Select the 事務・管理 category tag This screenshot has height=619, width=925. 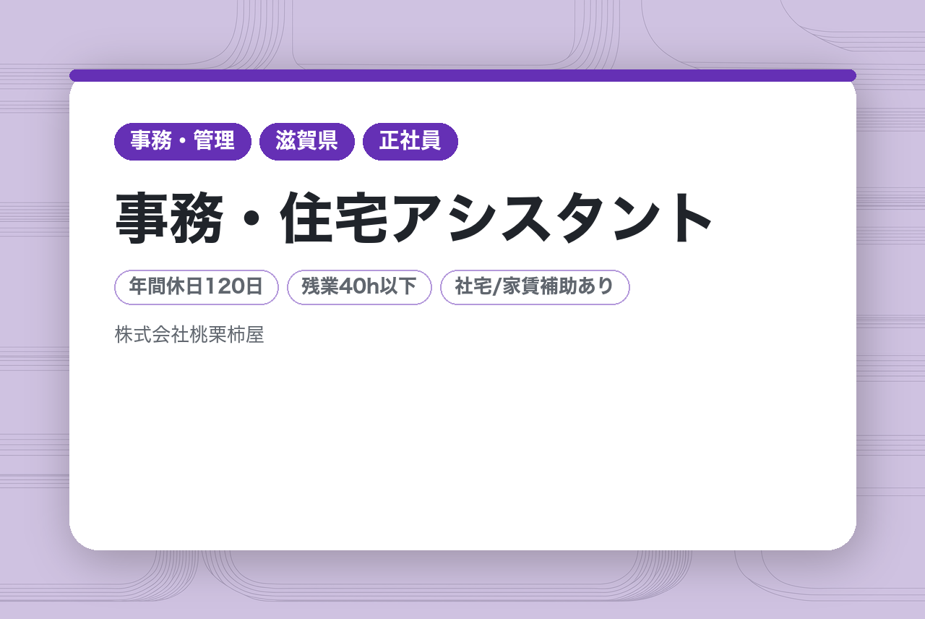coord(183,142)
